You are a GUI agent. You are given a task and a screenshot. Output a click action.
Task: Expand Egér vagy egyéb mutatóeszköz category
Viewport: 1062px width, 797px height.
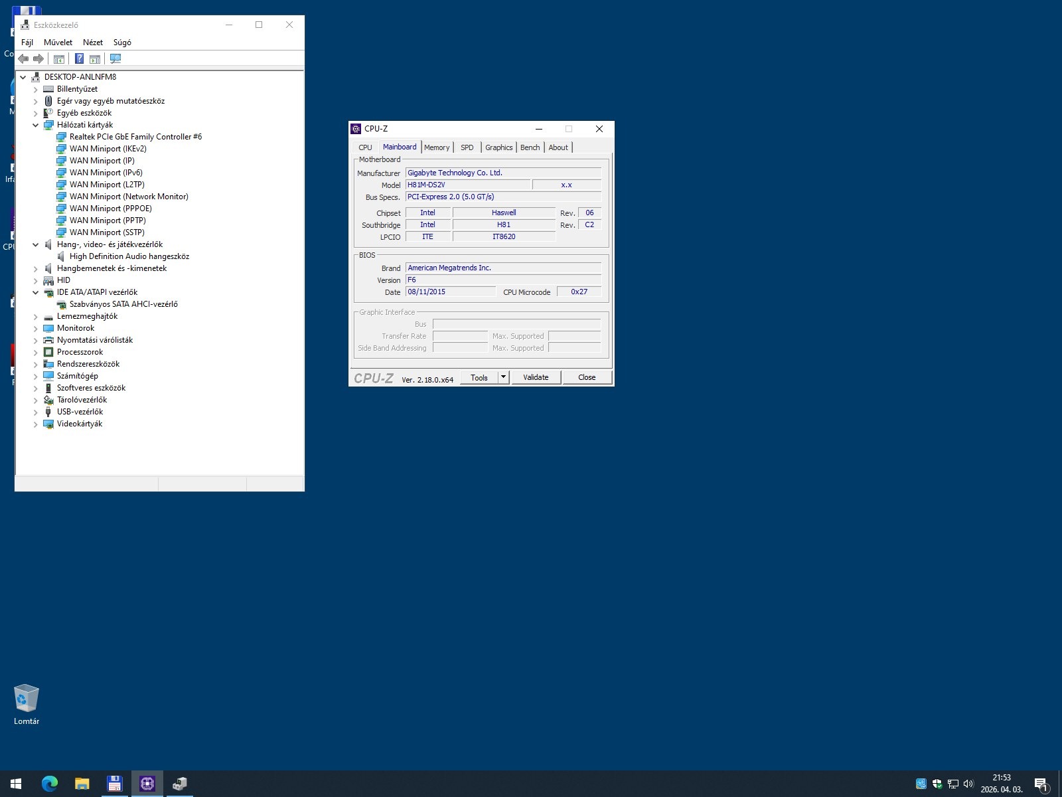tap(36, 101)
